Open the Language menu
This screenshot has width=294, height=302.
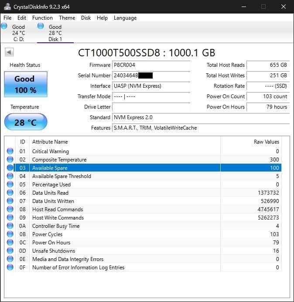point(125,18)
